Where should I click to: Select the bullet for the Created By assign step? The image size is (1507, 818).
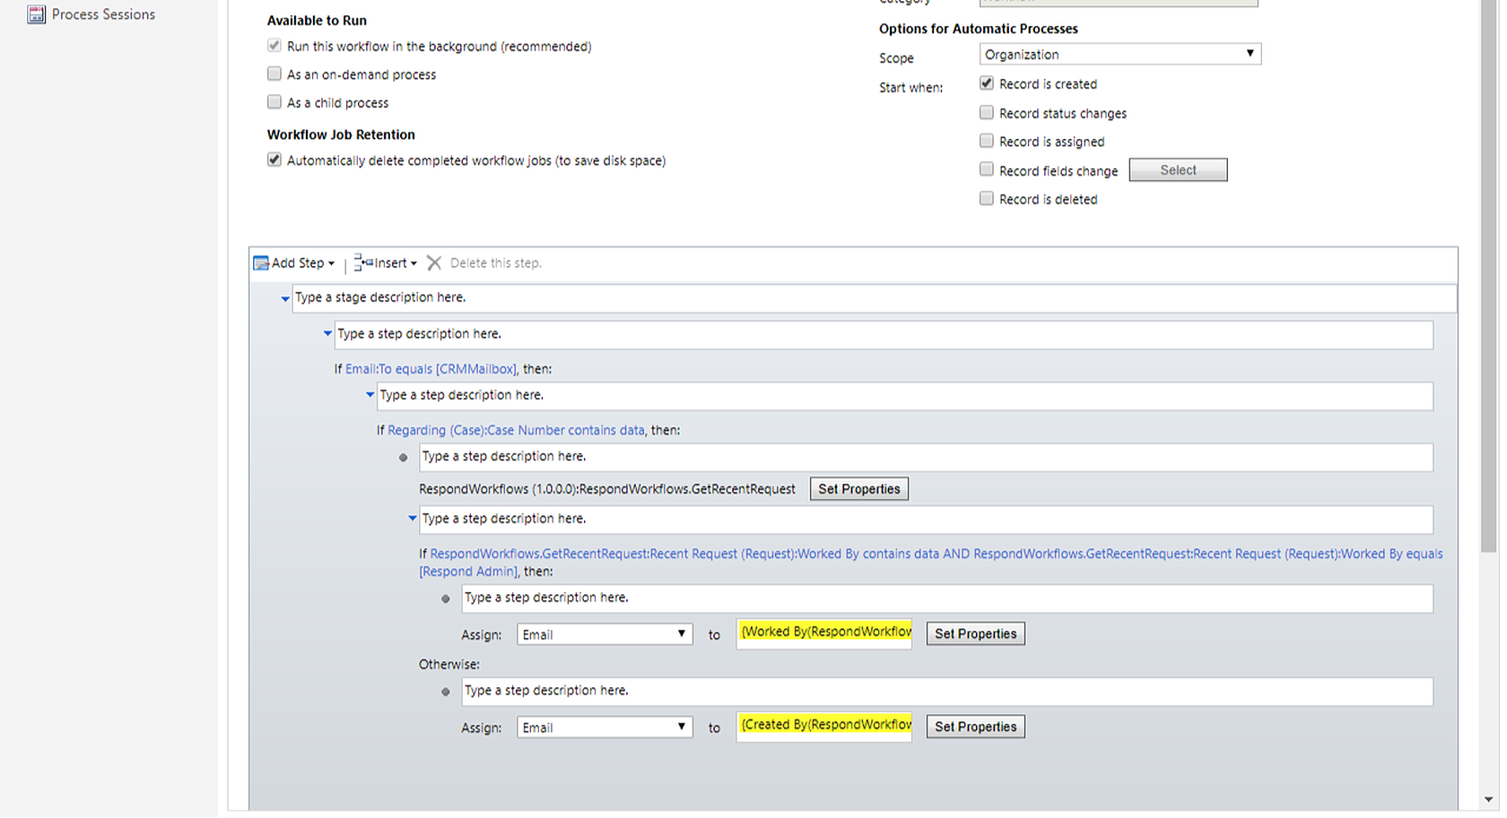[x=446, y=692]
